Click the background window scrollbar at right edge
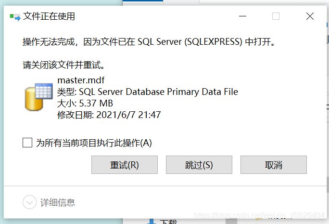The height and width of the screenshot is (224, 329). point(328,185)
